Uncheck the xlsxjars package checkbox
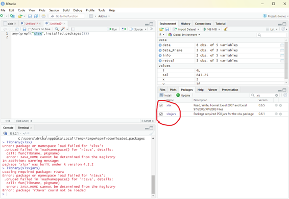289x199 pixels. [x=161, y=114]
